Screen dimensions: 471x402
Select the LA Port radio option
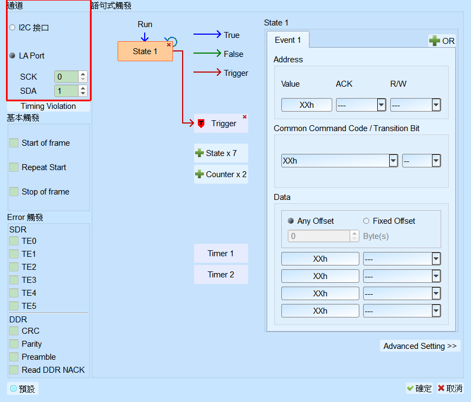pyautogui.click(x=12, y=56)
